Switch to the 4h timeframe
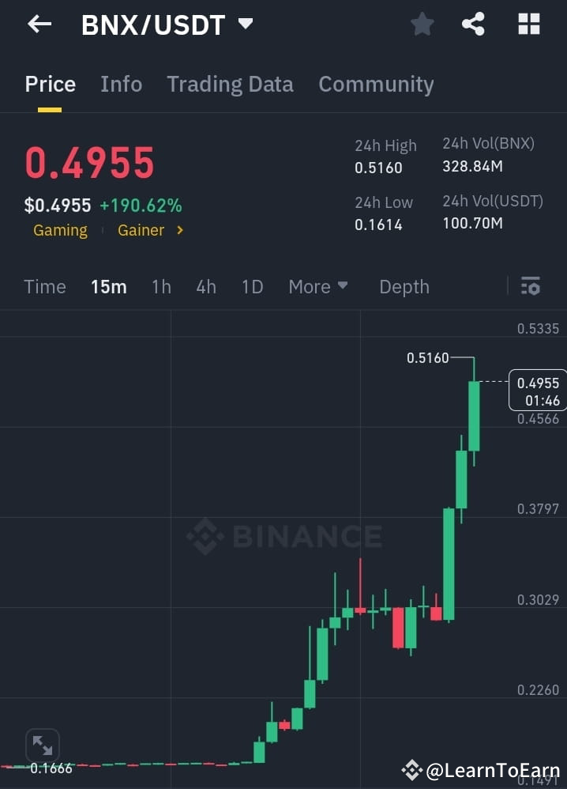Image resolution: width=567 pixels, height=789 pixels. [x=206, y=286]
